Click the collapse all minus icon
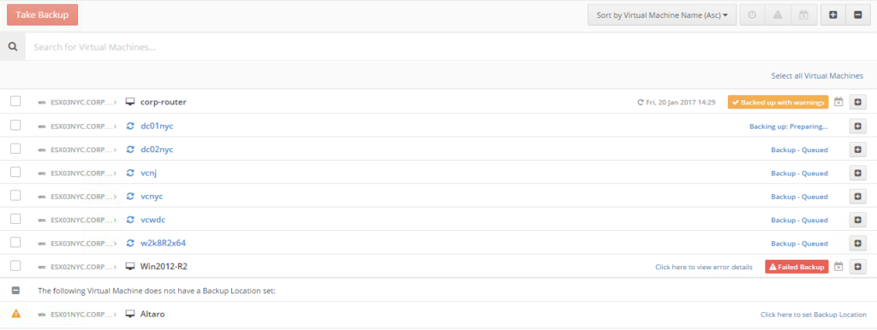877x330 pixels. click(x=858, y=15)
